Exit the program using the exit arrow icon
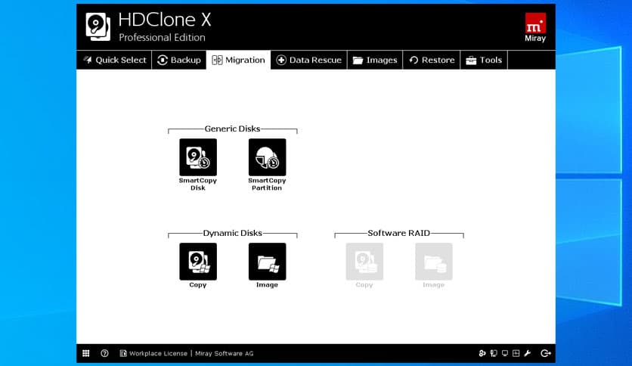Image resolution: width=632 pixels, height=366 pixels. [x=546, y=353]
